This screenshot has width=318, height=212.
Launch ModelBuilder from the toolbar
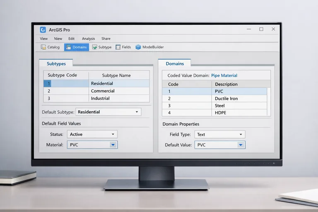pos(149,47)
